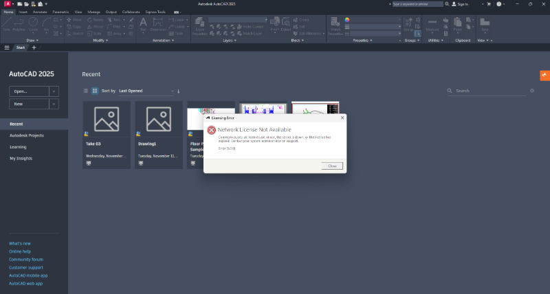Click the Measure utility
This screenshot has height=294, width=550.
(432, 25)
